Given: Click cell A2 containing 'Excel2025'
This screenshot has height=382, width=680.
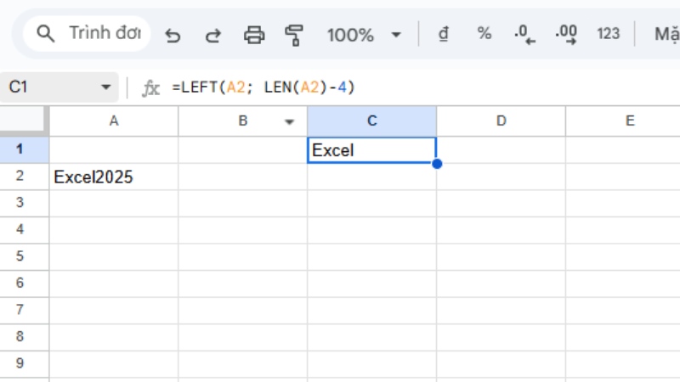Looking at the screenshot, I should pos(114,177).
